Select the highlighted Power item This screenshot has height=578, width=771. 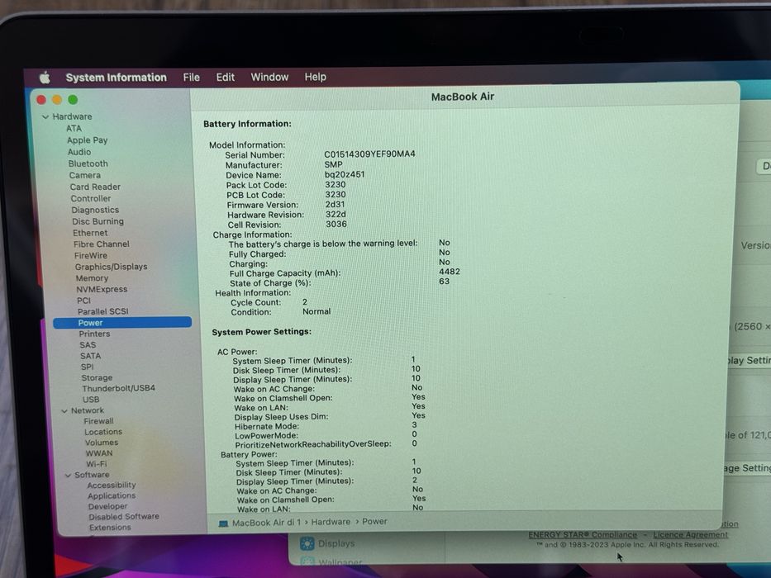(122, 322)
